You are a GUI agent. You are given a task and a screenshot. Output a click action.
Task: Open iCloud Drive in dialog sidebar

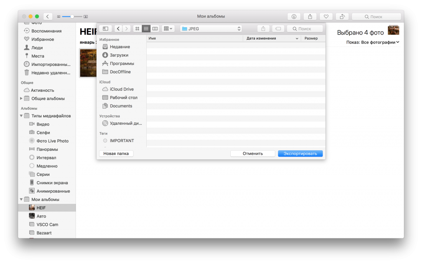[122, 89]
